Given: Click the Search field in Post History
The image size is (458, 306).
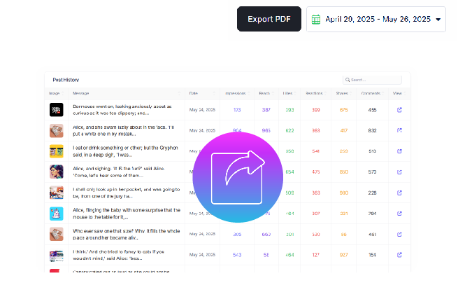Looking at the screenshot, I should [x=372, y=80].
